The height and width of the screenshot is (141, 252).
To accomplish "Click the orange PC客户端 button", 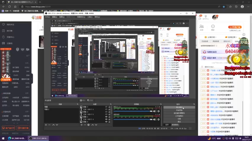I will [x=235, y=27].
